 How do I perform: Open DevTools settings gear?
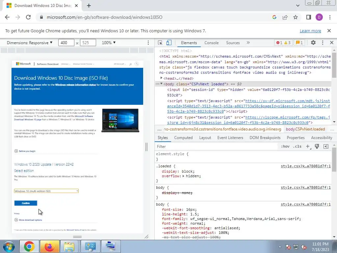click(x=313, y=42)
